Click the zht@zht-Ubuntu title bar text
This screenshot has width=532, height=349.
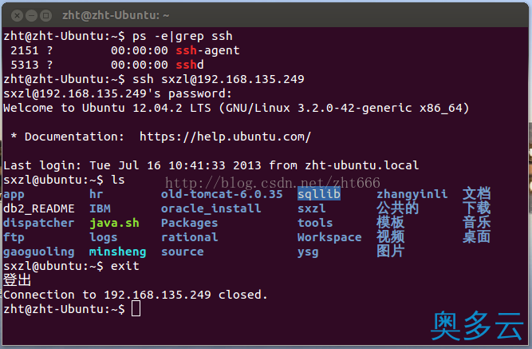click(116, 16)
